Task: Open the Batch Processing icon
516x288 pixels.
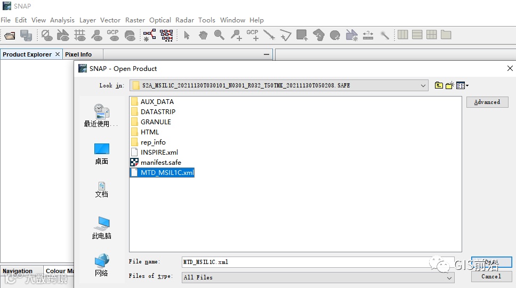Action: [166, 35]
